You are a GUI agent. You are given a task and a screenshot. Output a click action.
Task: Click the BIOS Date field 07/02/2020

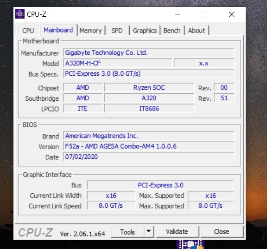[149, 157]
